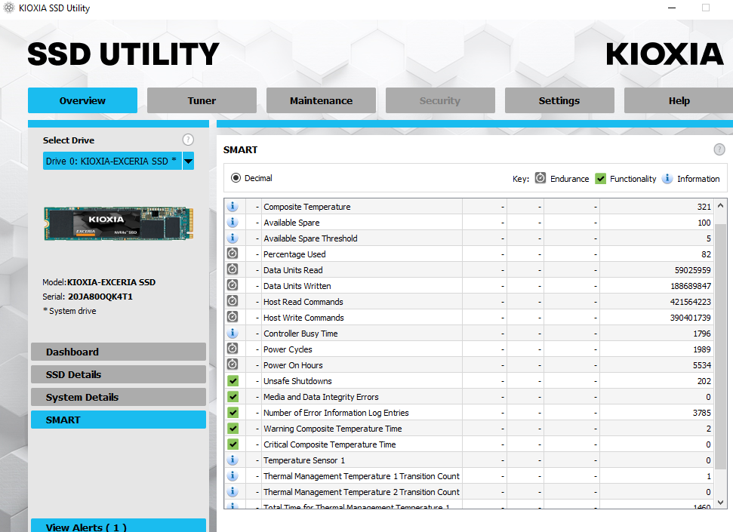Click the KIOXIA SSD drive image thumbnail
The image size is (733, 532).
coord(119,223)
